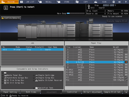This screenshot has width=129, height=97.
Task: Click the Punch-Hole Scraps Box indicator light
Action: pyautogui.click(x=2, y=78)
